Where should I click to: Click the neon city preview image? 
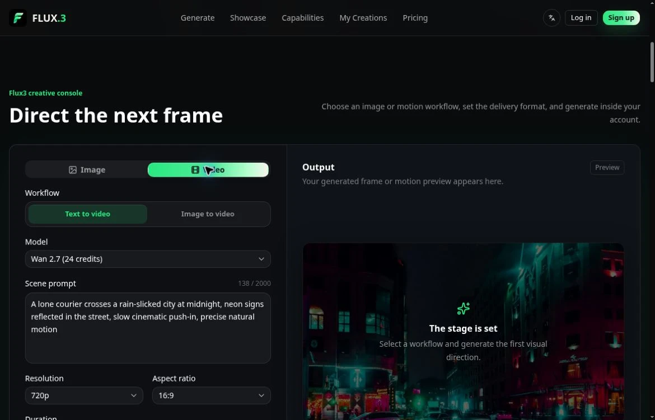click(464, 332)
